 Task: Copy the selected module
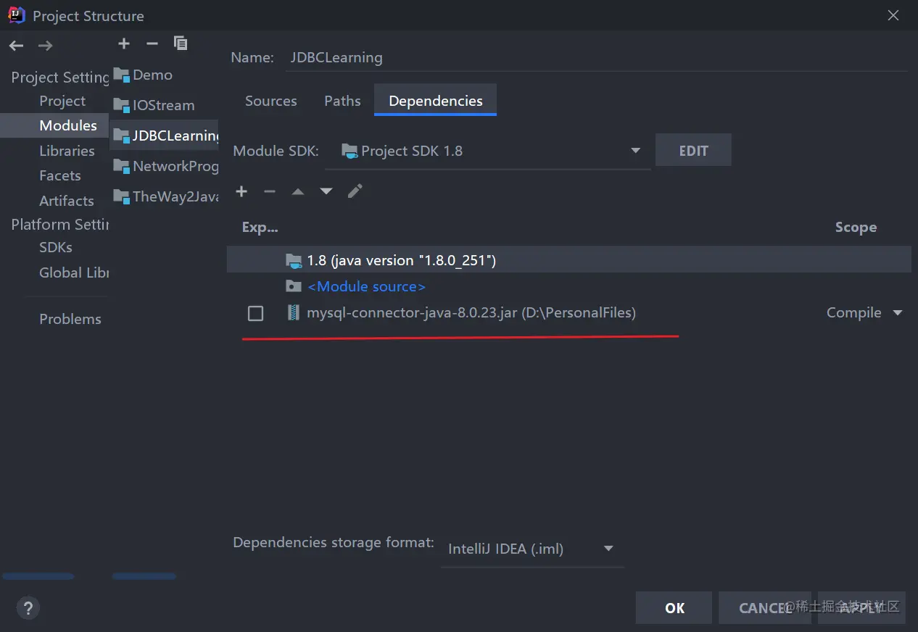(x=181, y=43)
